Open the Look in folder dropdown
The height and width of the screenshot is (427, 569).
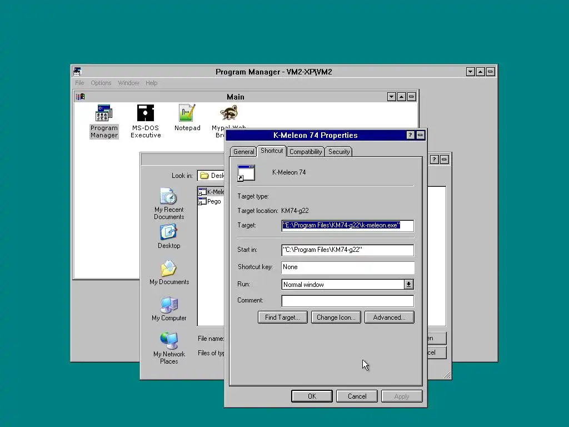pos(211,176)
